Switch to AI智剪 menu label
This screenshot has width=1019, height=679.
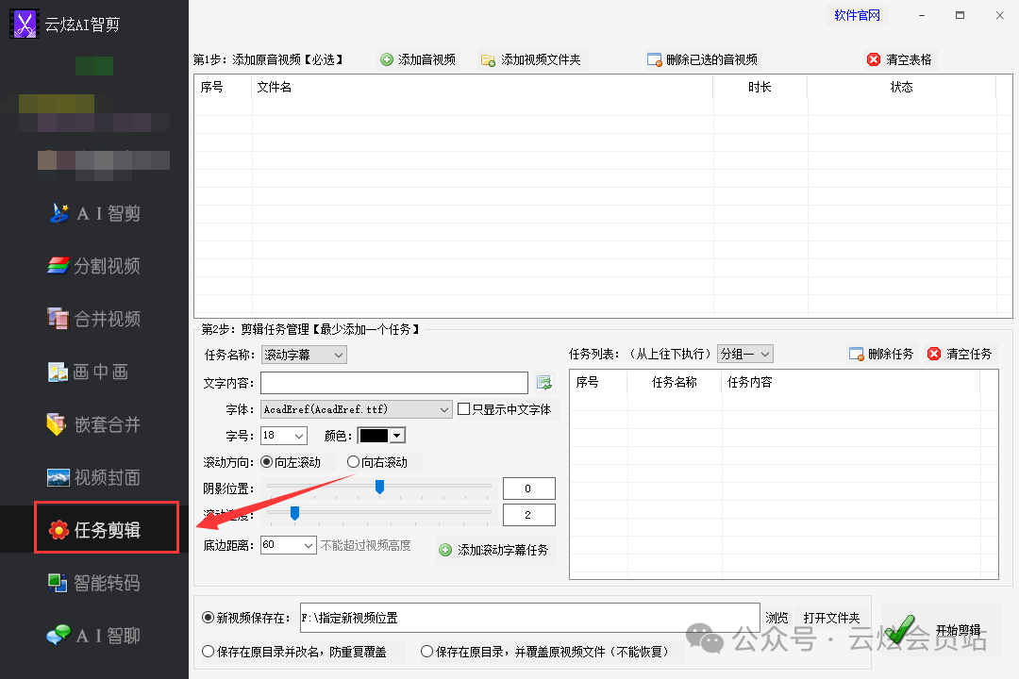(x=109, y=213)
